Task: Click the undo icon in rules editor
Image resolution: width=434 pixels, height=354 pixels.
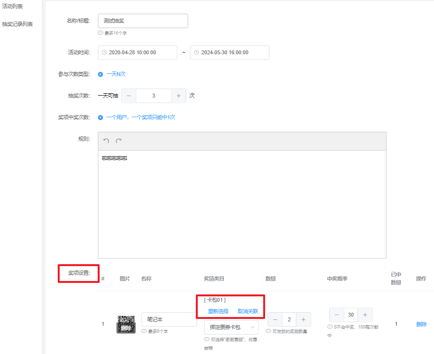Action: [106, 141]
